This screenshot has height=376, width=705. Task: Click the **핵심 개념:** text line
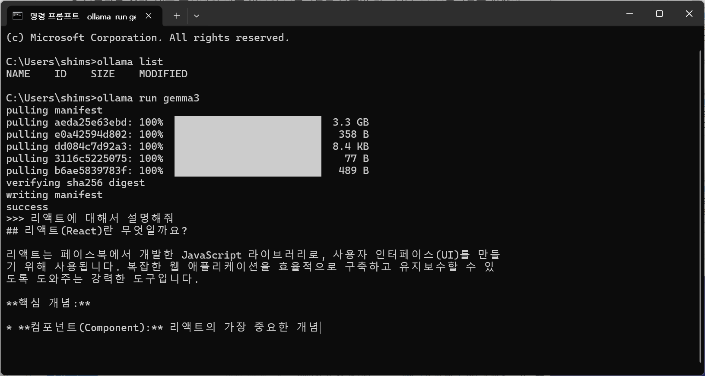48,303
